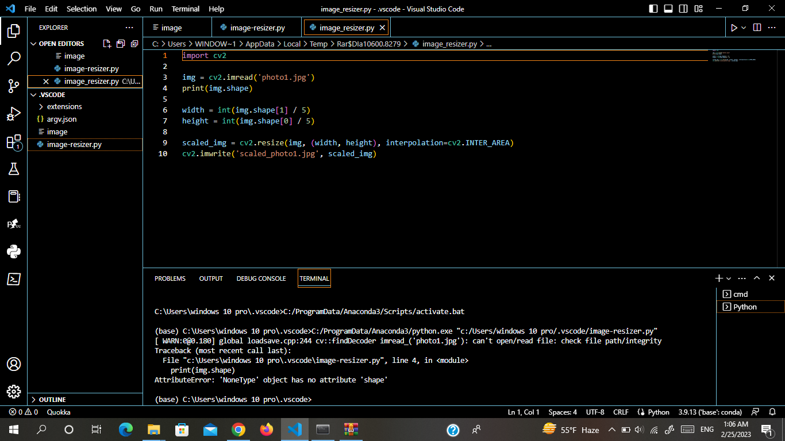785x441 pixels.
Task: Switch to the image editor tab
Action: 178,28
